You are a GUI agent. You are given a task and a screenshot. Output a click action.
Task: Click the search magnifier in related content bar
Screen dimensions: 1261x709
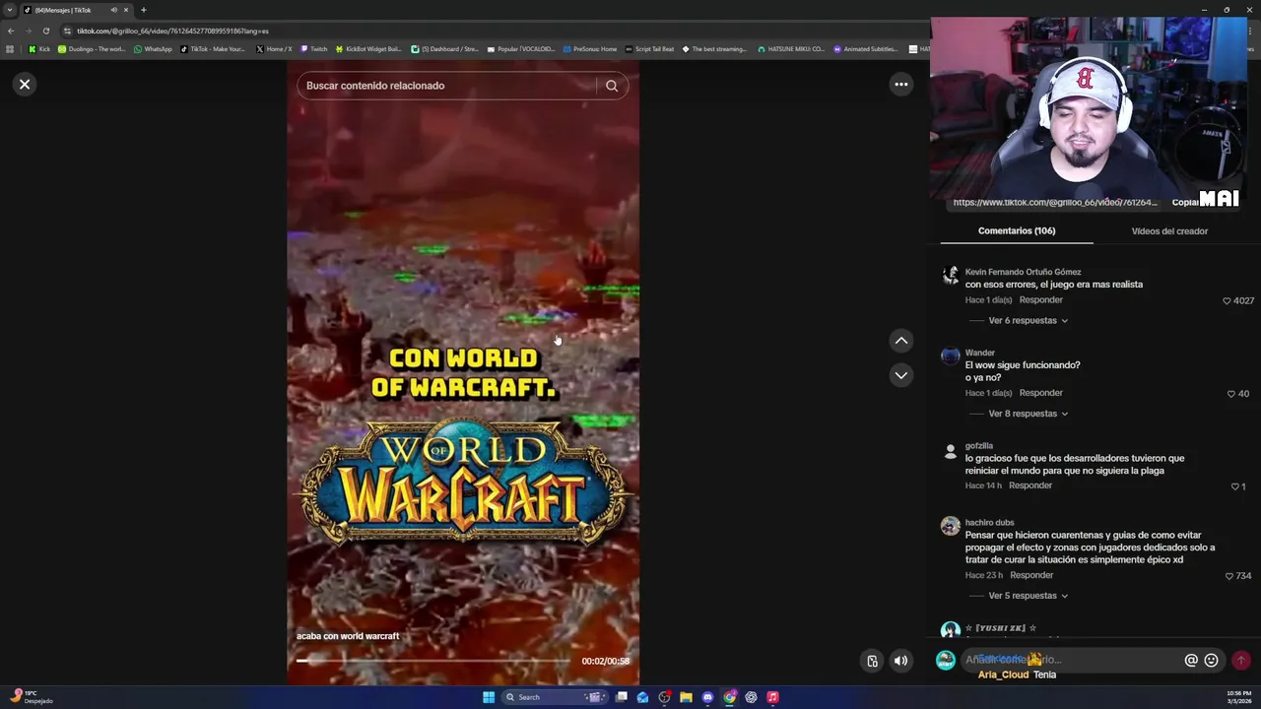pos(612,86)
